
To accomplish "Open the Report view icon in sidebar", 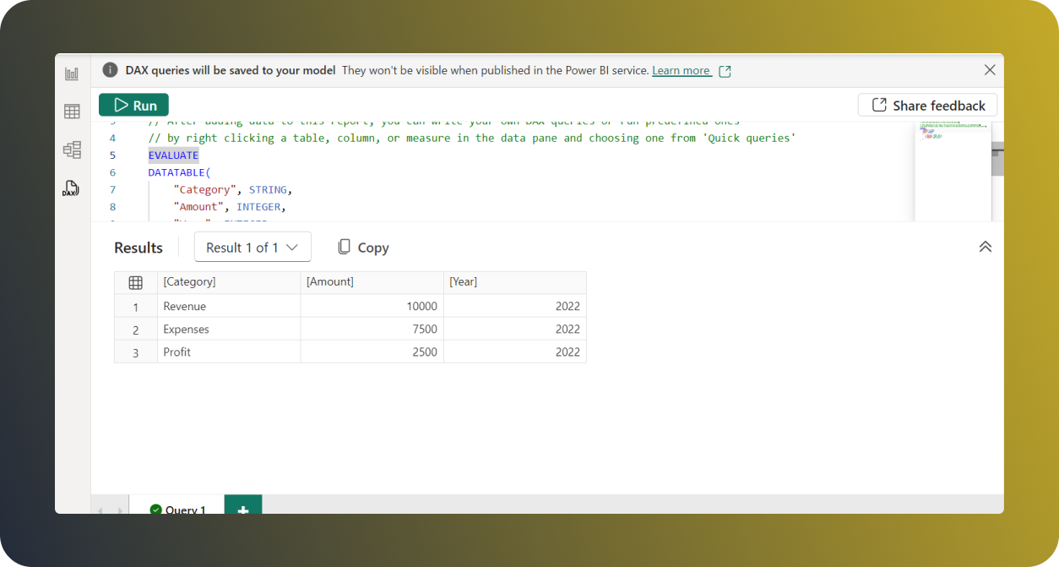I will click(x=72, y=73).
